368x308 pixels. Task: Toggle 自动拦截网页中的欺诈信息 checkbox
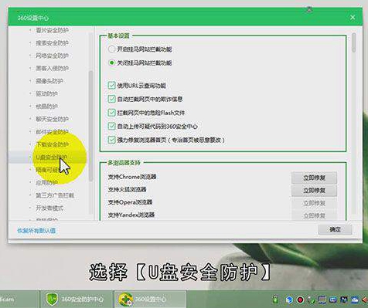(x=111, y=99)
